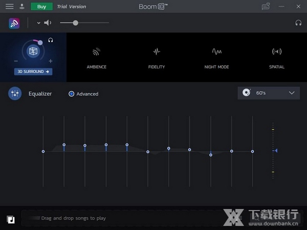This screenshot has width=307, height=230.
Task: Mute the volume speaker icon
Action: [x=48, y=23]
